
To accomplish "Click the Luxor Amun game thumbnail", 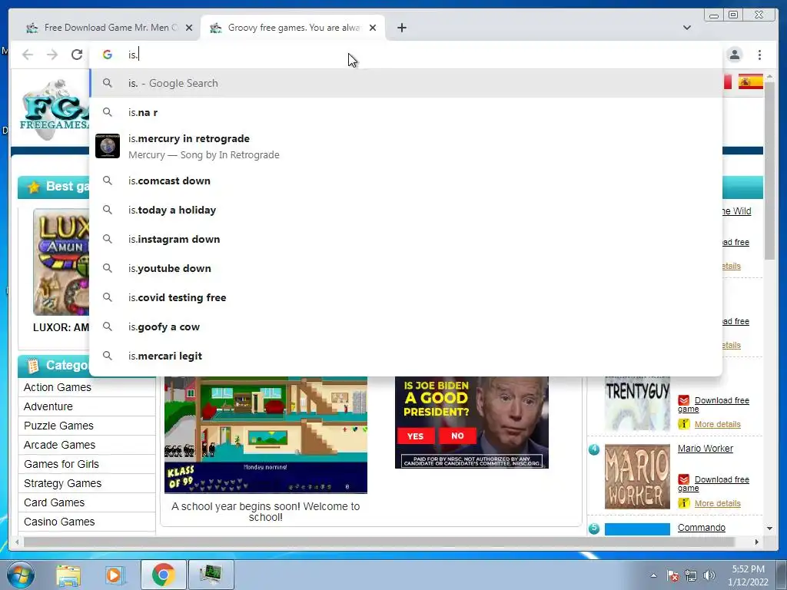I will coord(61,262).
